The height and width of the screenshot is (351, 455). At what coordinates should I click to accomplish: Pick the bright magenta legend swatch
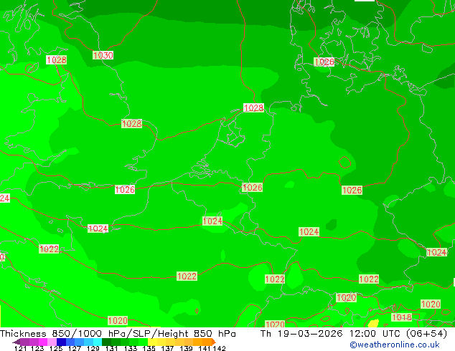point(43,342)
